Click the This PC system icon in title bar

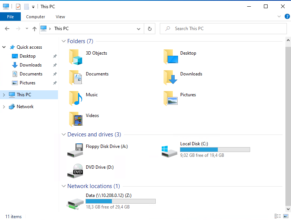coord(6,6)
